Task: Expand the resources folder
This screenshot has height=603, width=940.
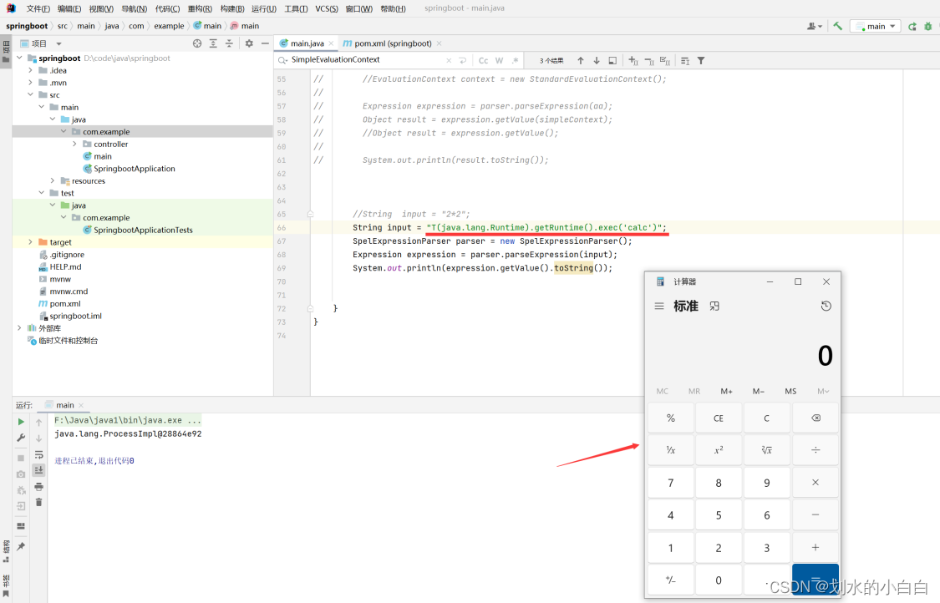Action: tap(53, 180)
